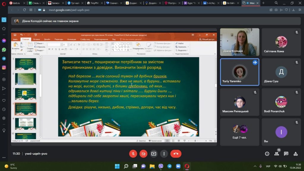Show everyone people panel icon

pos(276,154)
